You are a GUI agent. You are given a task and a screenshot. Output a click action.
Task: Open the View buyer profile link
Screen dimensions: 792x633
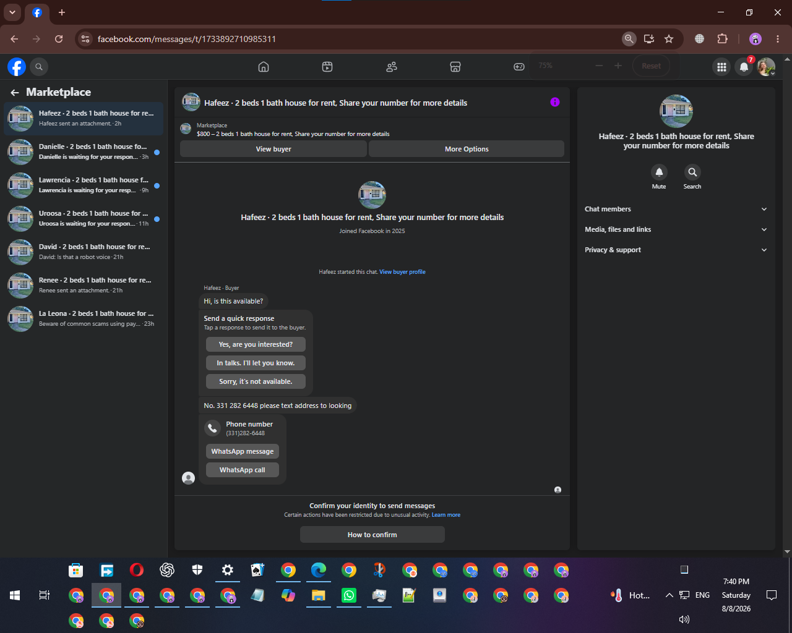(x=402, y=272)
